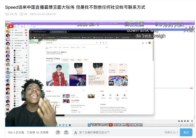The height and width of the screenshot is (138, 196).
Task: Click the red jacket singer photo thumbnail
Action: 58,74
